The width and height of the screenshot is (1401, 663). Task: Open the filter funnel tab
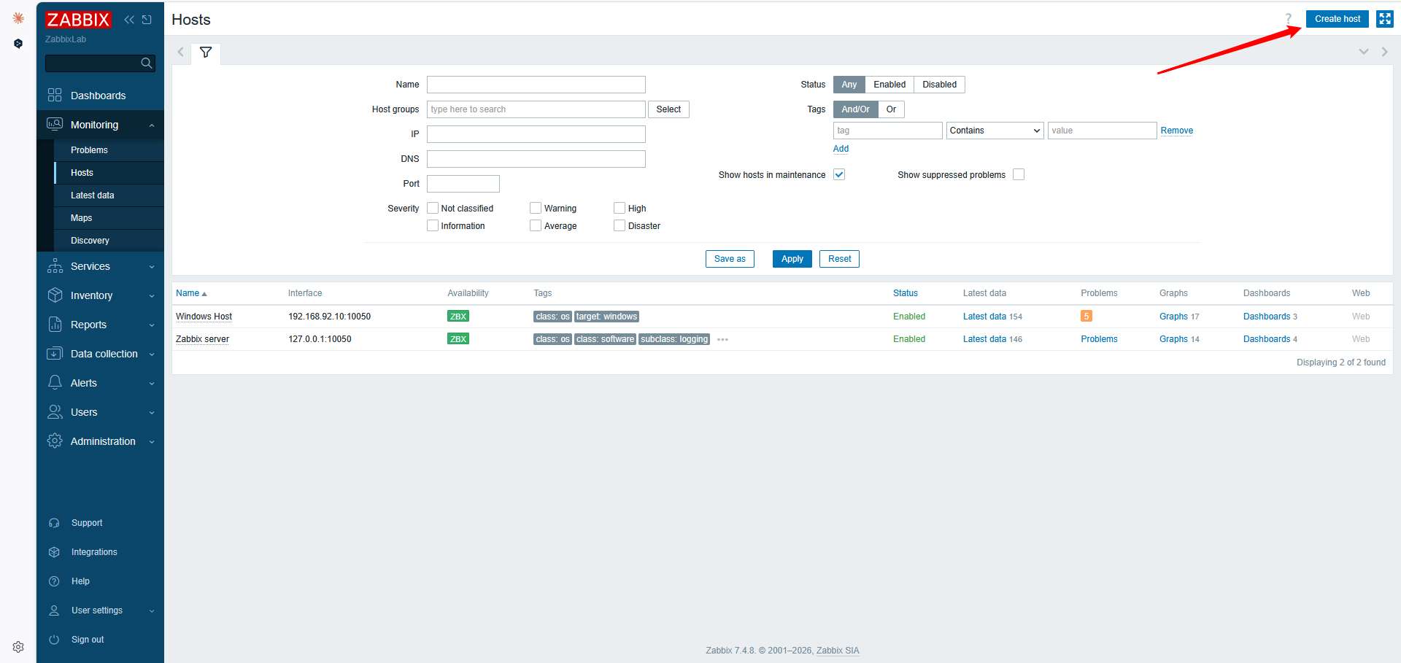[x=206, y=53]
